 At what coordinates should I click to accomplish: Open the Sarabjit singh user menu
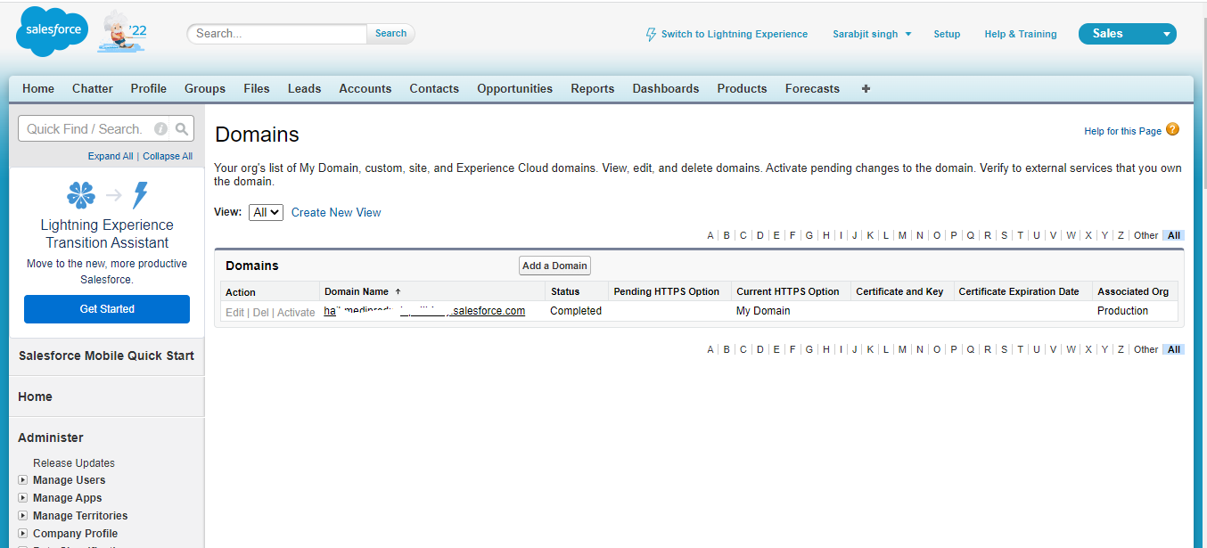coord(872,34)
